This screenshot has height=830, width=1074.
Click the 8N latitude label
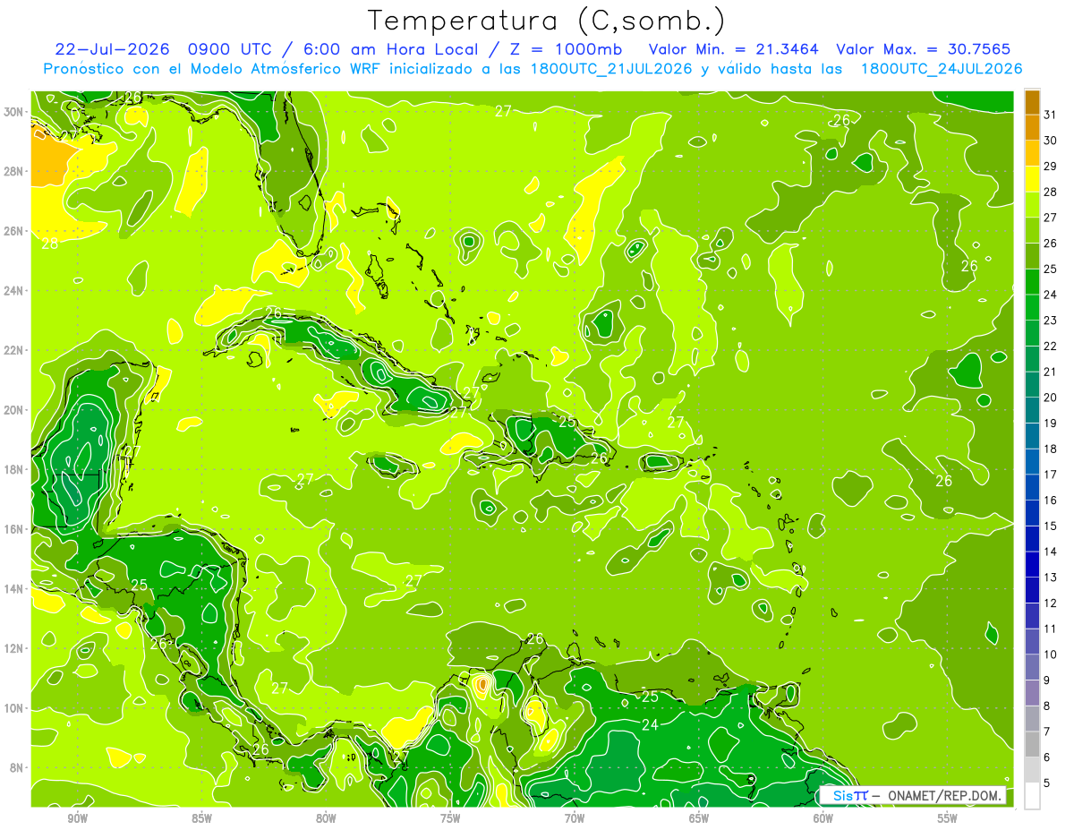pos(18,767)
